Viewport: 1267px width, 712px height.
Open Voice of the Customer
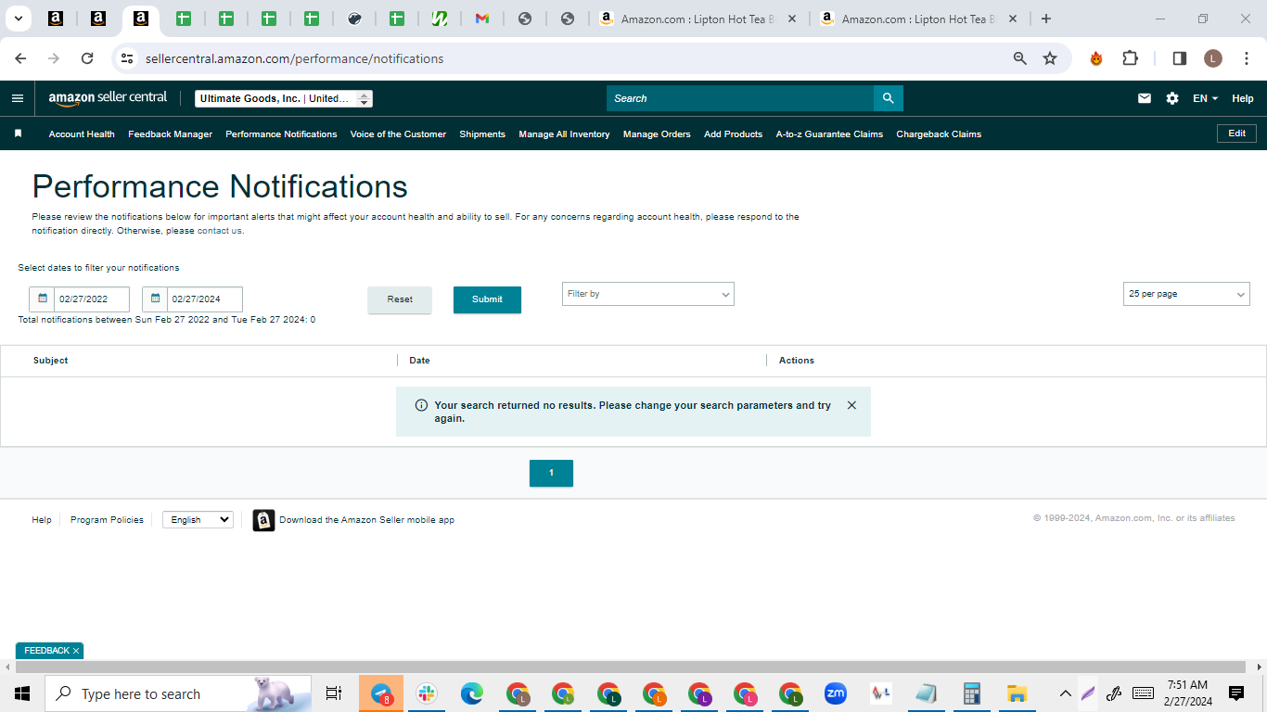[398, 134]
